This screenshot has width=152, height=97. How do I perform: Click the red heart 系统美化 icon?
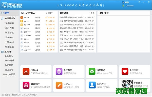click(x=125, y=72)
